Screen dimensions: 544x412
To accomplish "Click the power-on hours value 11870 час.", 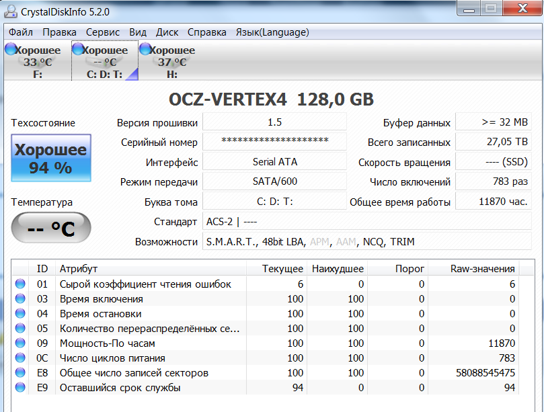I will coord(493,201).
